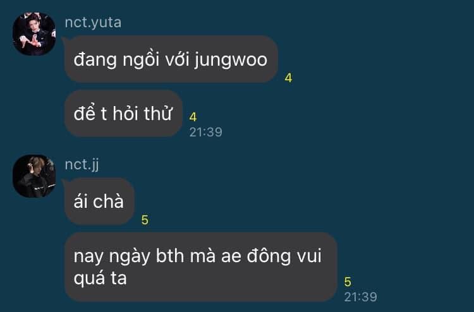Image resolution: width=474 pixels, height=312 pixels.
Task: Select the "đang ngồi với jungwoo" message bubble
Action: click(171, 59)
